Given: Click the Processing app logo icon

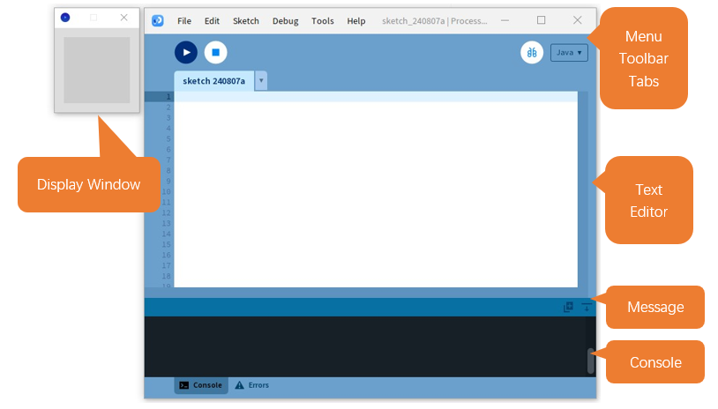Looking at the screenshot, I should 158,20.
